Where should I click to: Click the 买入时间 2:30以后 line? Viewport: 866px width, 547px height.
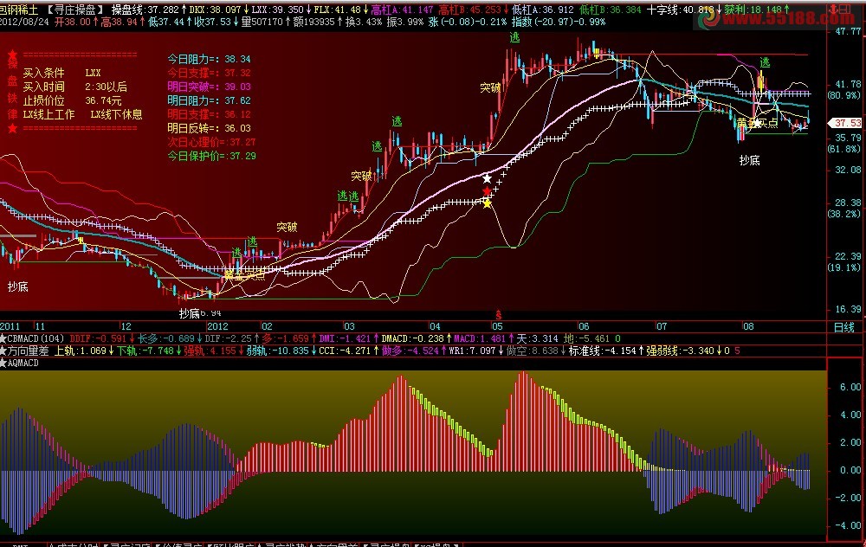point(75,87)
